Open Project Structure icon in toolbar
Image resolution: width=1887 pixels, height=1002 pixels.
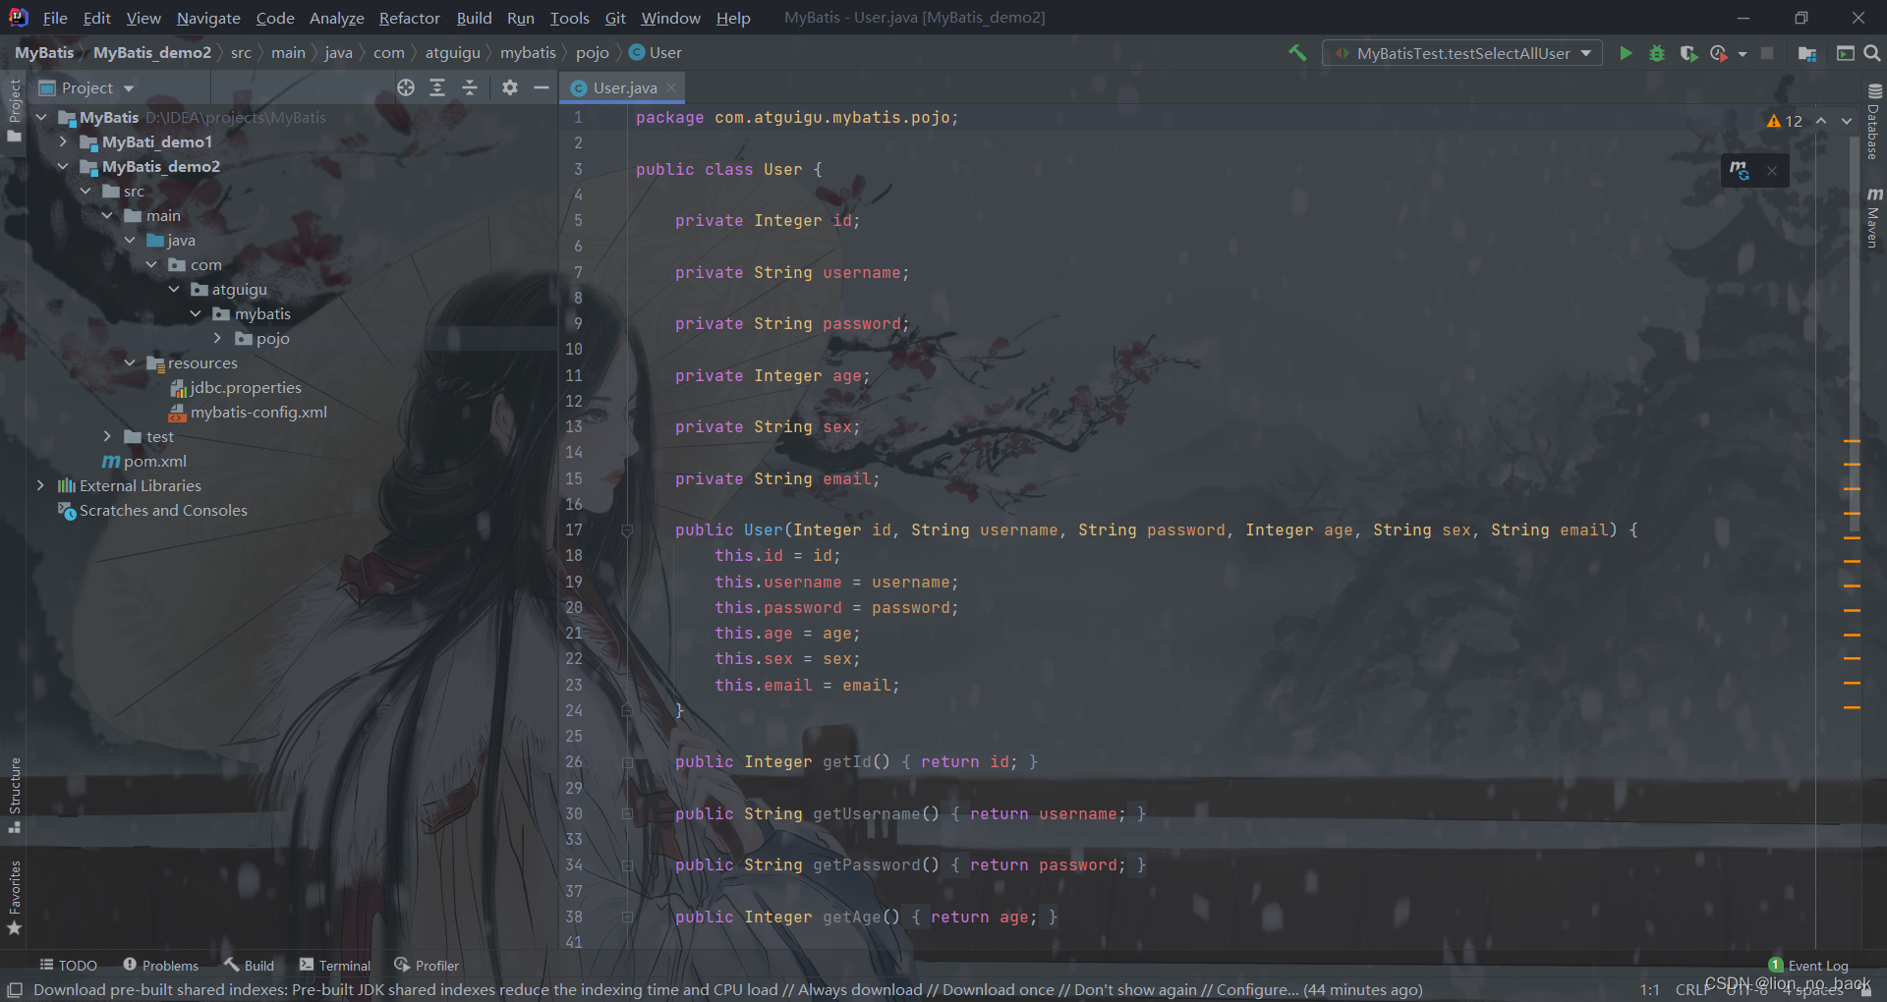[x=1806, y=53]
